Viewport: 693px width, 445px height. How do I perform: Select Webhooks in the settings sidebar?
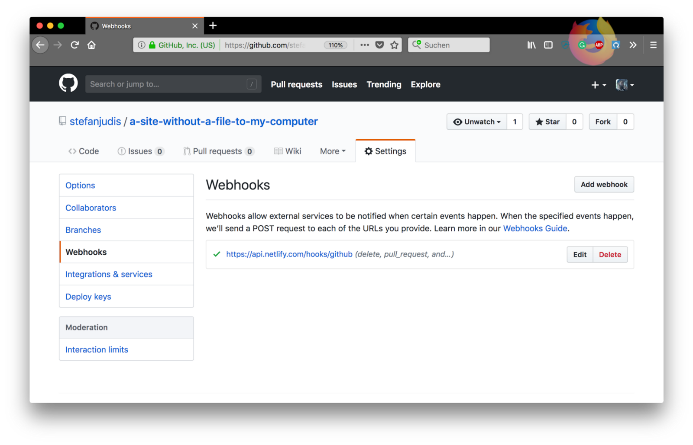pos(126,252)
